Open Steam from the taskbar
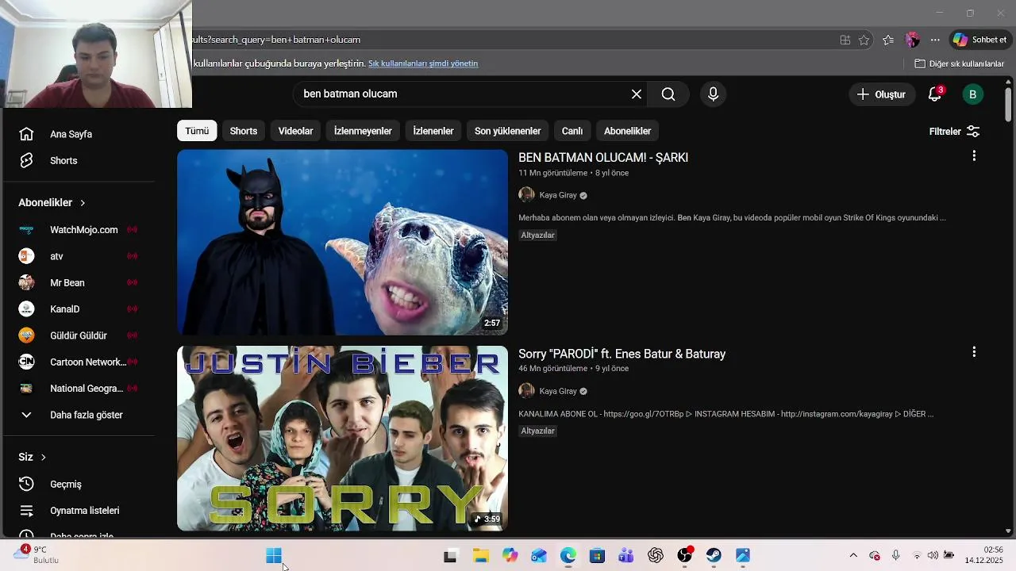1016x571 pixels. pos(714,556)
